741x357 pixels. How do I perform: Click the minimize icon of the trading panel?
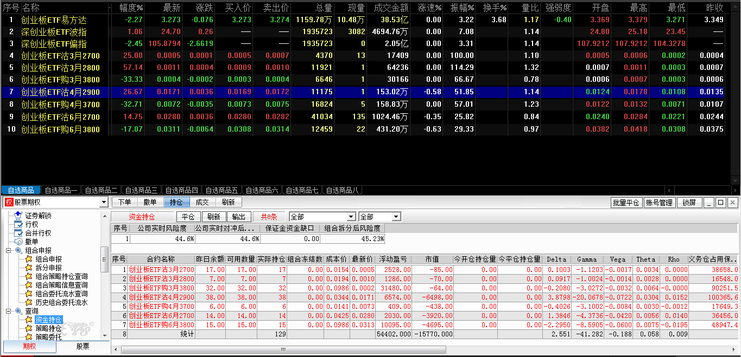[709, 203]
